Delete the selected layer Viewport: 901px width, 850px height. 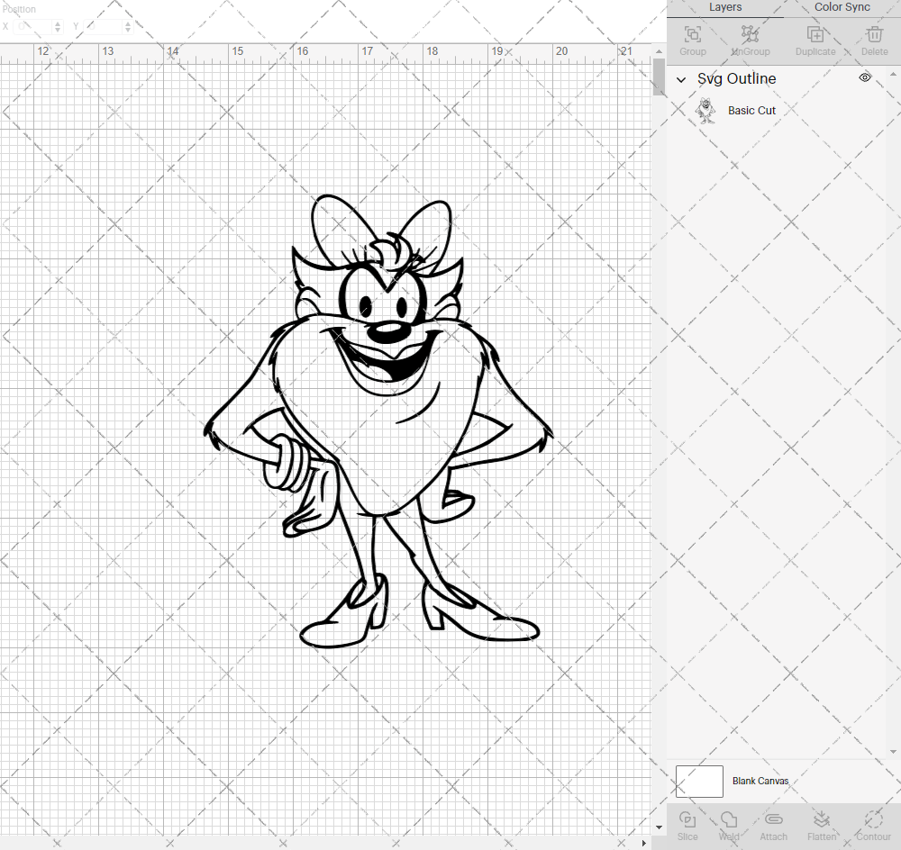click(x=873, y=36)
